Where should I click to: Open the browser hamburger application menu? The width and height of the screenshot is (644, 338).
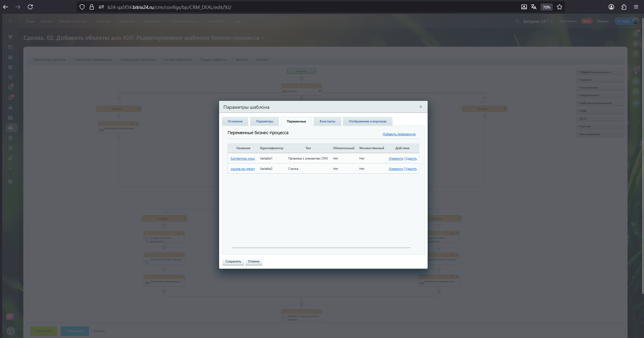(x=636, y=7)
